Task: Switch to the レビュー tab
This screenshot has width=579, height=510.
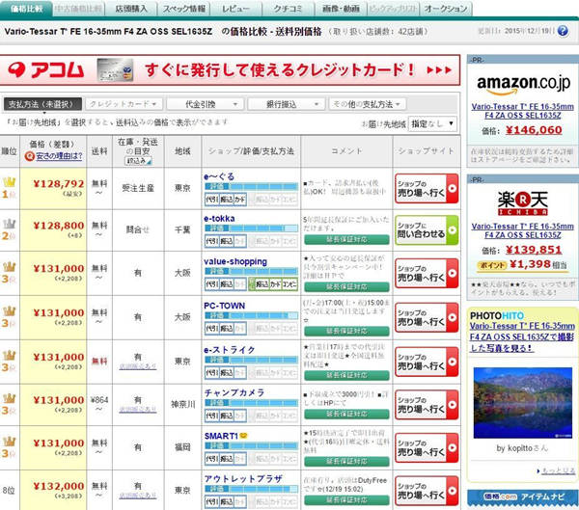Action: click(236, 9)
